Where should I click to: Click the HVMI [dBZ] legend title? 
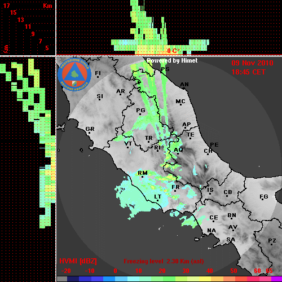(78, 261)
